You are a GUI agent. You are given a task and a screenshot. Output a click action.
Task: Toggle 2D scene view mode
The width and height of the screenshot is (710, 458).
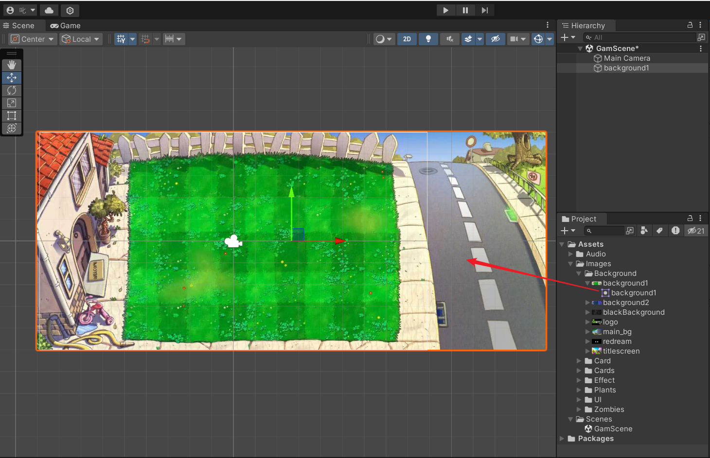click(x=407, y=39)
